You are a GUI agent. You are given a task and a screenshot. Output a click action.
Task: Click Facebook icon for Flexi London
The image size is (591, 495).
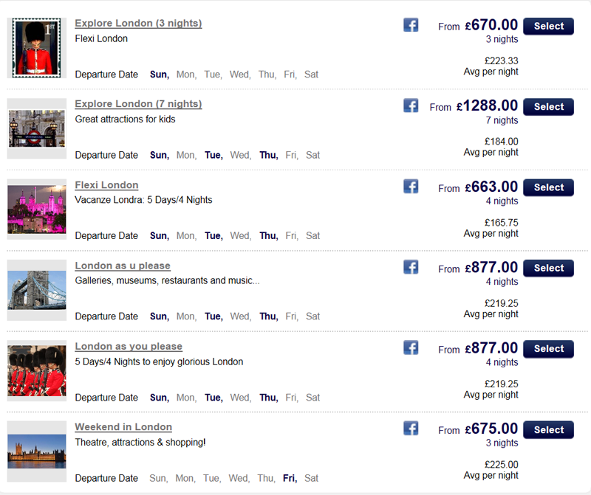pos(411,187)
